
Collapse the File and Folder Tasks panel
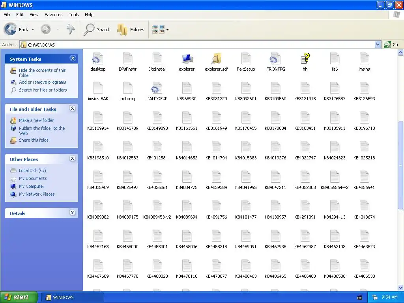coord(73,108)
